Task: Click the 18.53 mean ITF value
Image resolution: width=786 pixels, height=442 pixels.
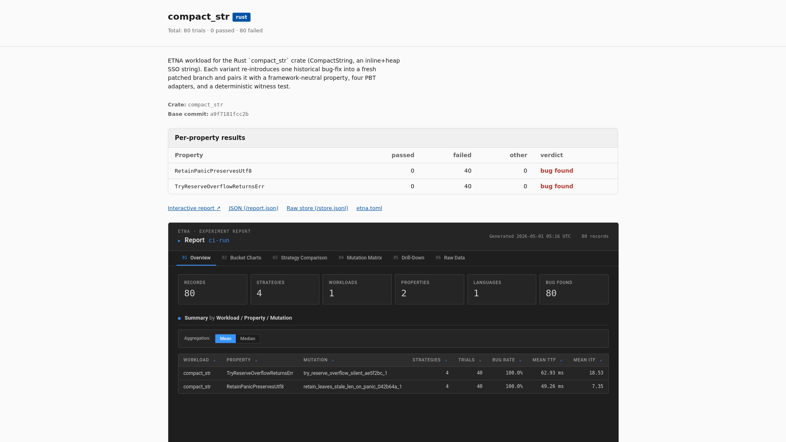Action: coord(596,373)
